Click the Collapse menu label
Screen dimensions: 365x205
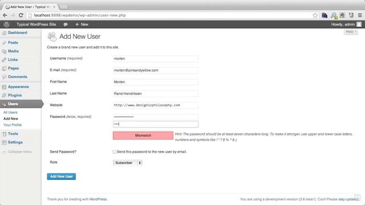point(20,152)
